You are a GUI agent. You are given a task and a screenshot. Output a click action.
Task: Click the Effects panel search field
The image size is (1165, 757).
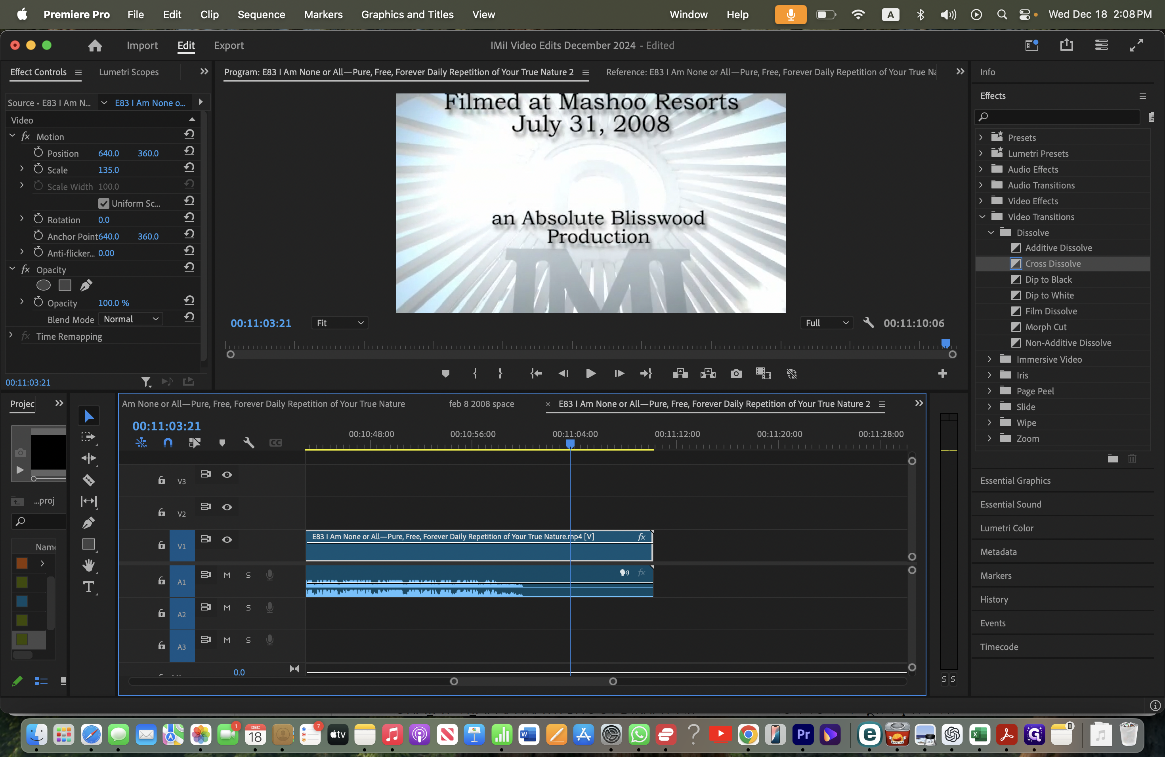[x=1057, y=116]
